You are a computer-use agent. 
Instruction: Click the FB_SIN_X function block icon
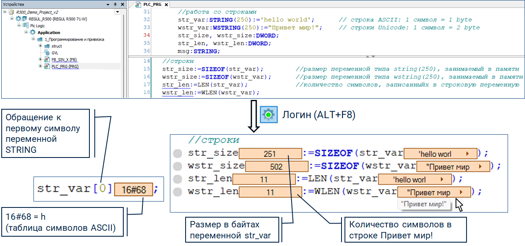click(x=47, y=60)
